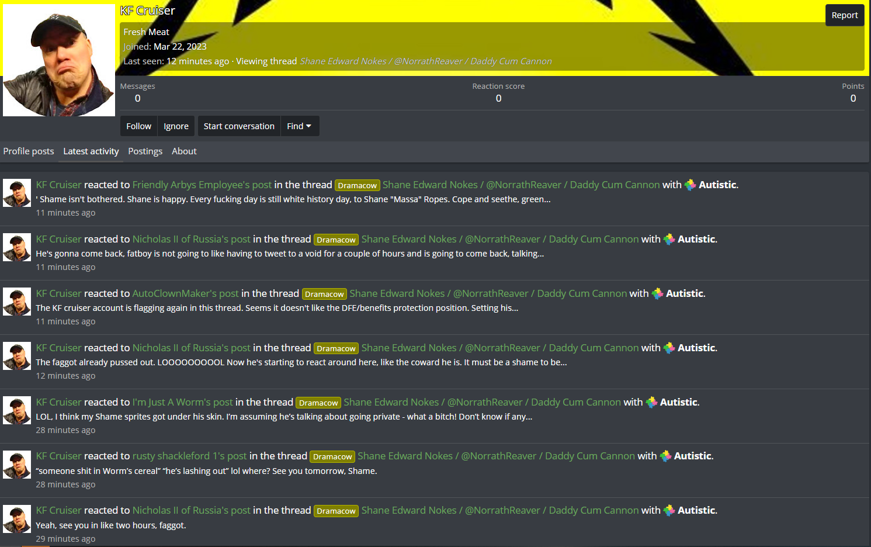Ignore this user via the Ignore button
Image resolution: width=871 pixels, height=547 pixels.
pos(176,126)
